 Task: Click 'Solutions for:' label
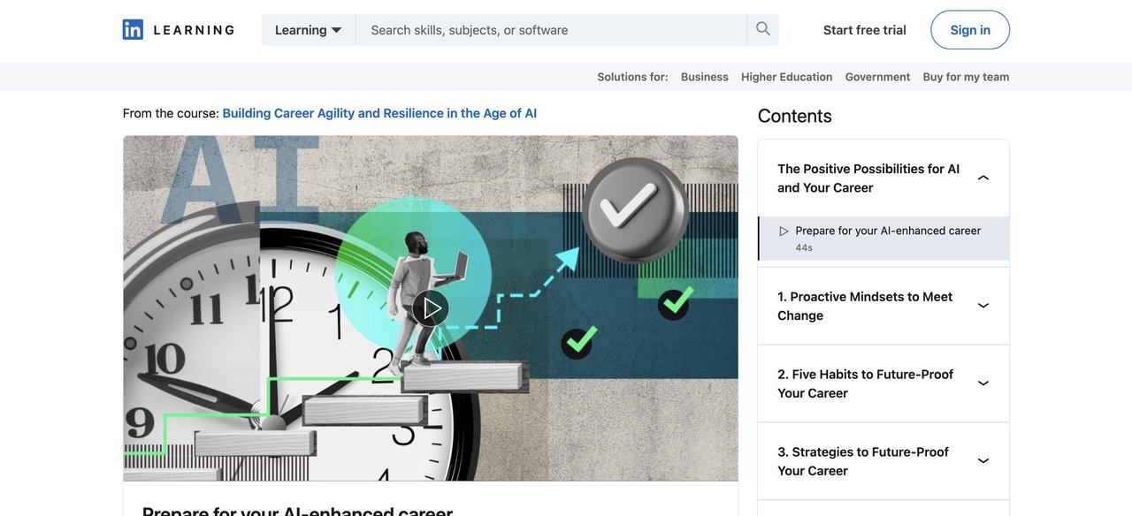tap(632, 77)
